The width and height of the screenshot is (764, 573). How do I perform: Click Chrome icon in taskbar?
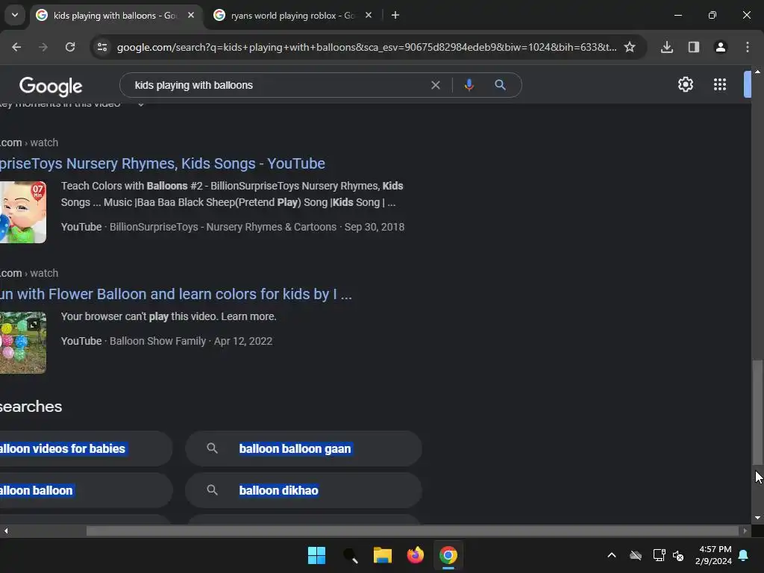point(448,555)
